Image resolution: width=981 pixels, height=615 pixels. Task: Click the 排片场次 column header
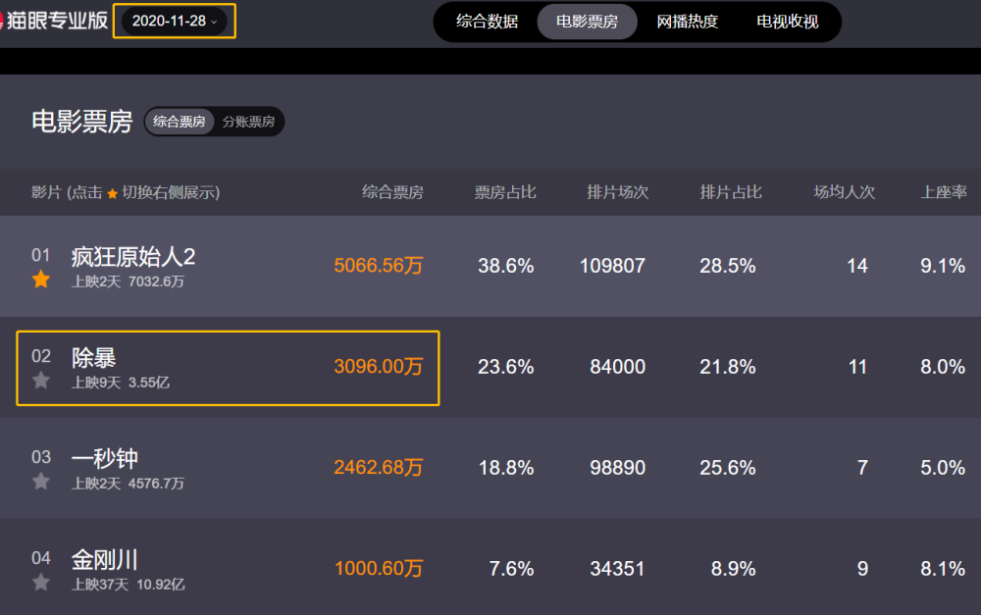[618, 192]
